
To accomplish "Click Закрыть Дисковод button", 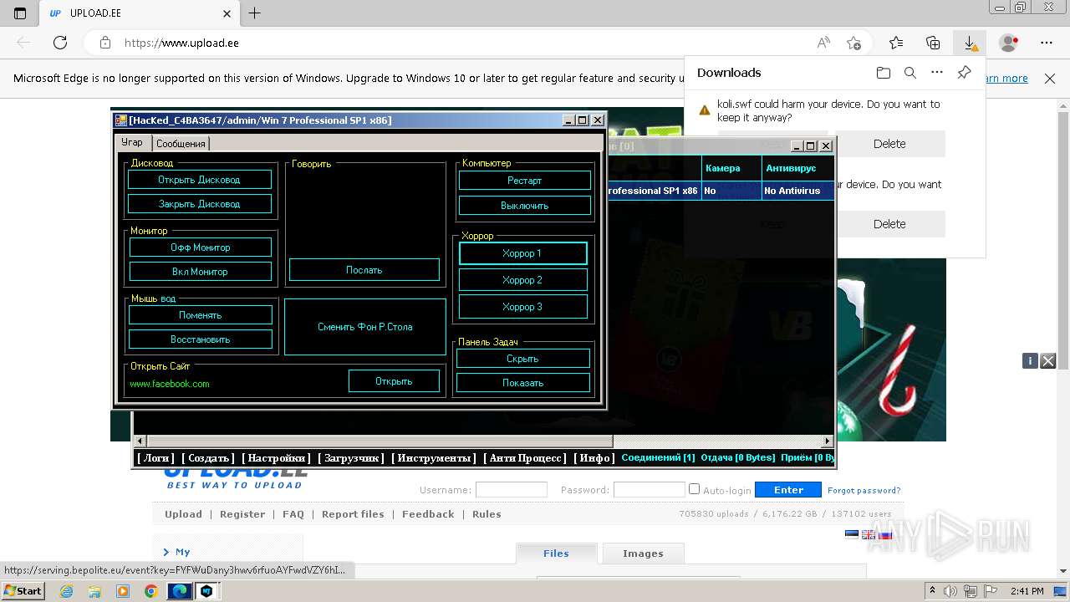I will [200, 204].
